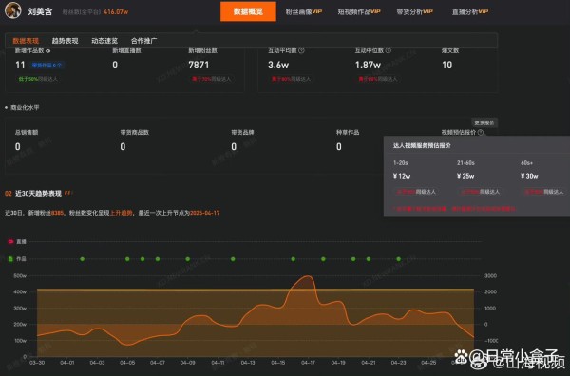Click the 刘美含 profile avatar
This screenshot has height=376, width=570.
(13, 10)
